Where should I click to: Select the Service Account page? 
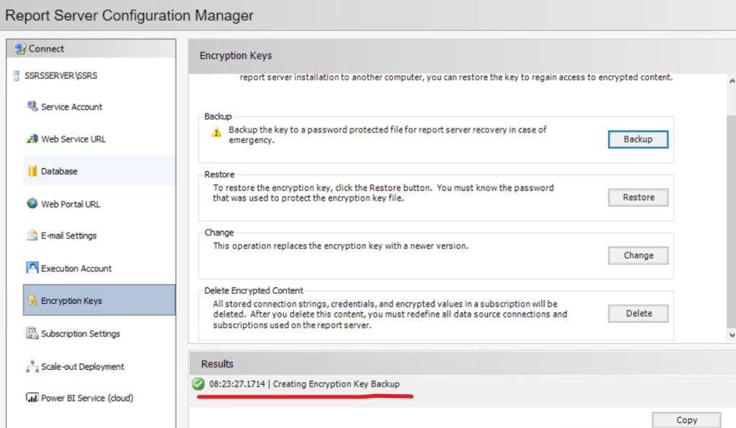pyautogui.click(x=71, y=107)
